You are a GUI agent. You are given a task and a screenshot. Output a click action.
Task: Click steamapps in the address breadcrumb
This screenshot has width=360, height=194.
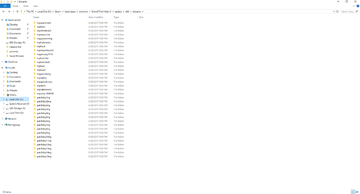tap(70, 11)
